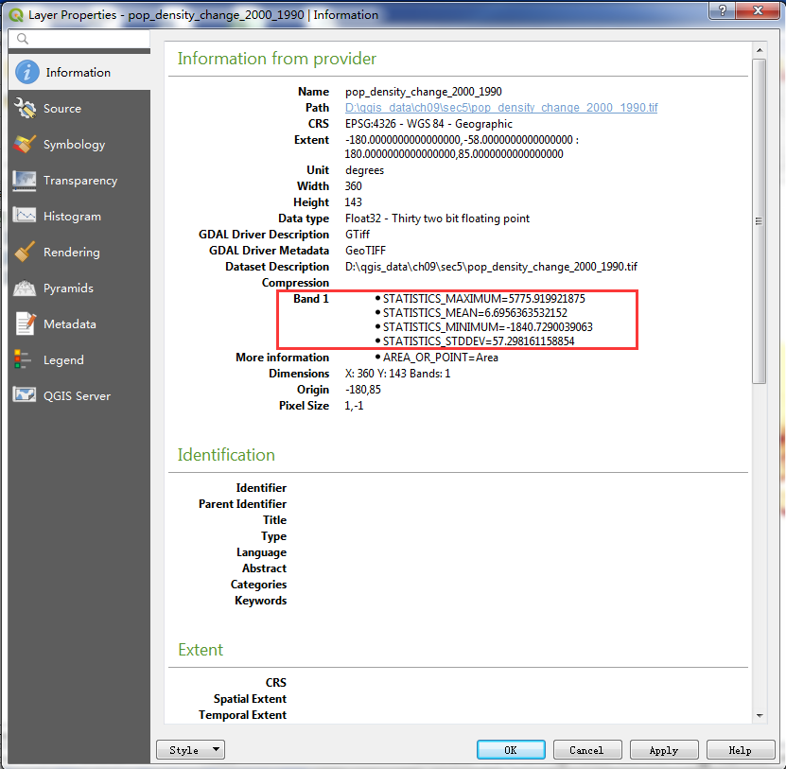Viewport: 786px width, 769px height.
Task: Switch to the Symbology tab
Action: point(74,145)
